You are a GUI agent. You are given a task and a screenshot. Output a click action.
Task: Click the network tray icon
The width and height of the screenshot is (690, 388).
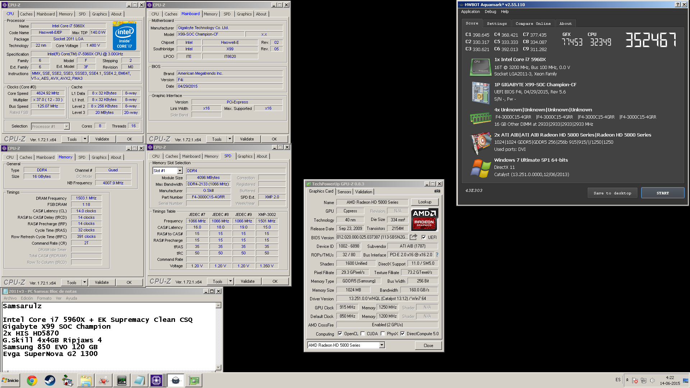coord(644,380)
